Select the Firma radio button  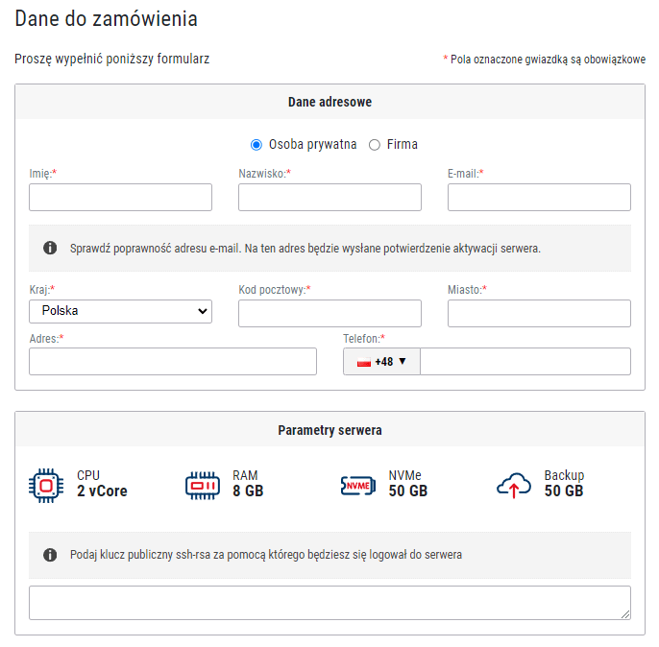click(x=374, y=145)
